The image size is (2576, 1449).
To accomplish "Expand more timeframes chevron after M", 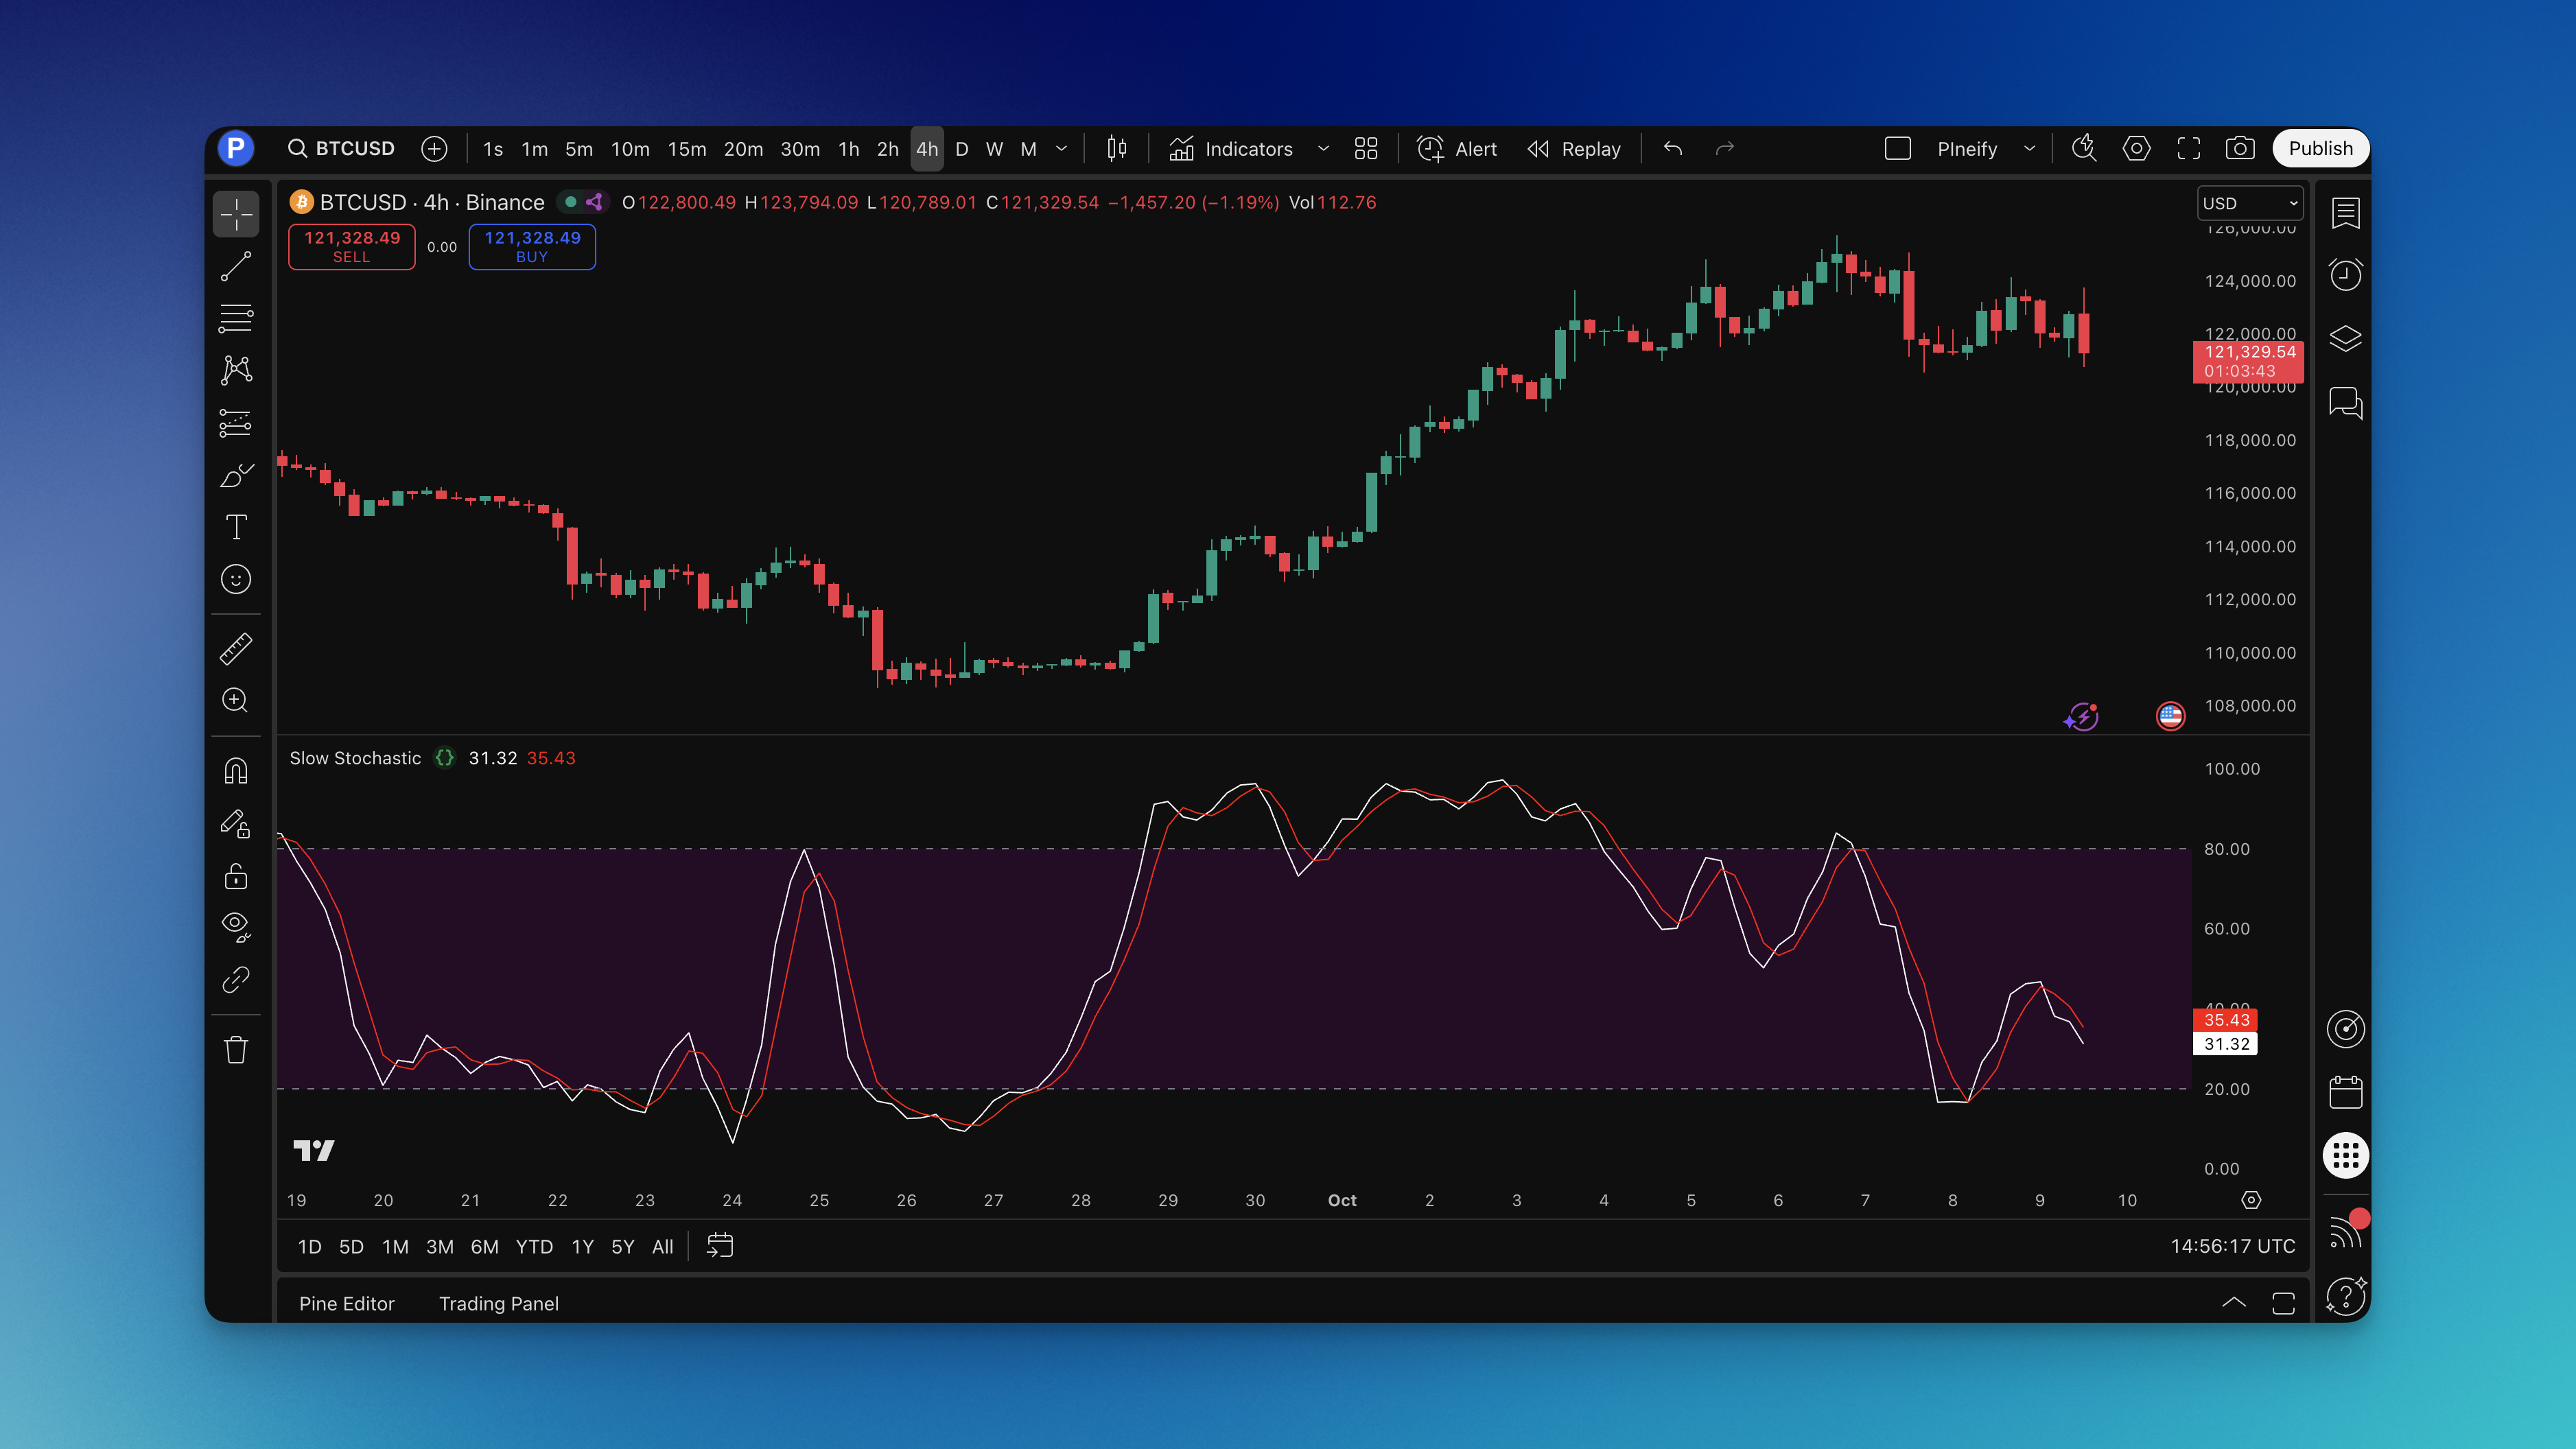I will tap(1061, 149).
